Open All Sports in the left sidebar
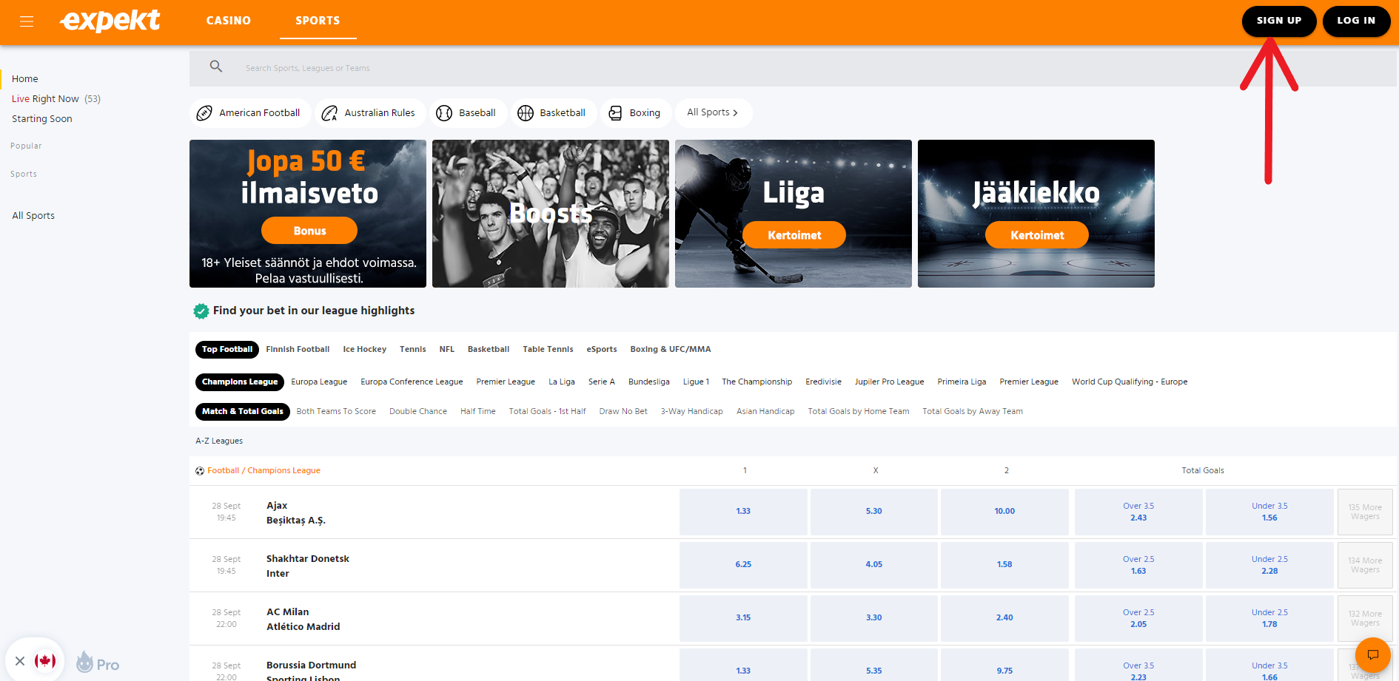The width and height of the screenshot is (1399, 681). (33, 216)
